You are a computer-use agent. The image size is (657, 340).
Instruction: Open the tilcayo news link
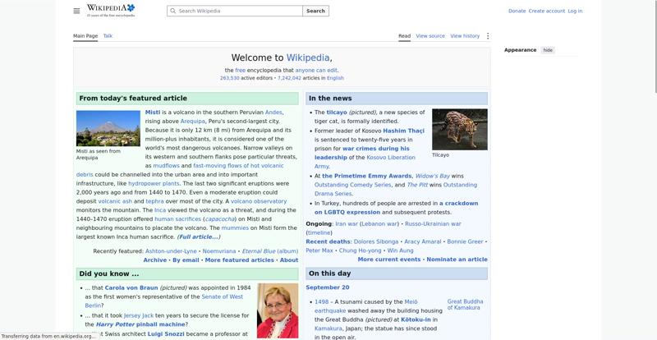pyautogui.click(x=337, y=113)
